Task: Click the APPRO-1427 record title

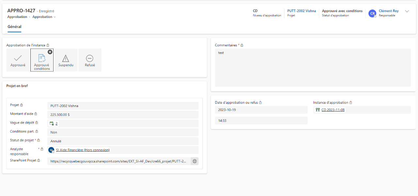Action: pyautogui.click(x=21, y=11)
